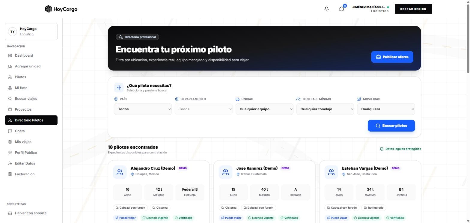
Task: Click the shield icon beside Perfil Público
Action: point(10,153)
